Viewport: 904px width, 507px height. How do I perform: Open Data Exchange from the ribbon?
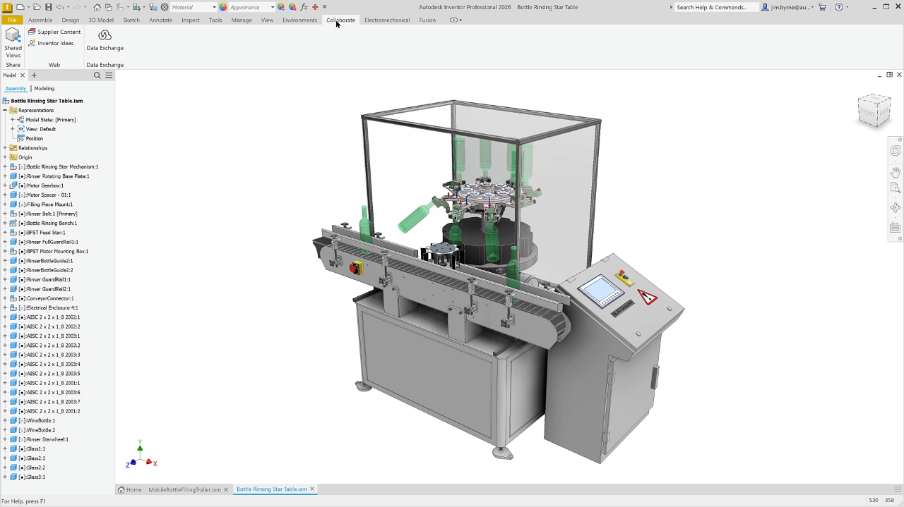105,40
